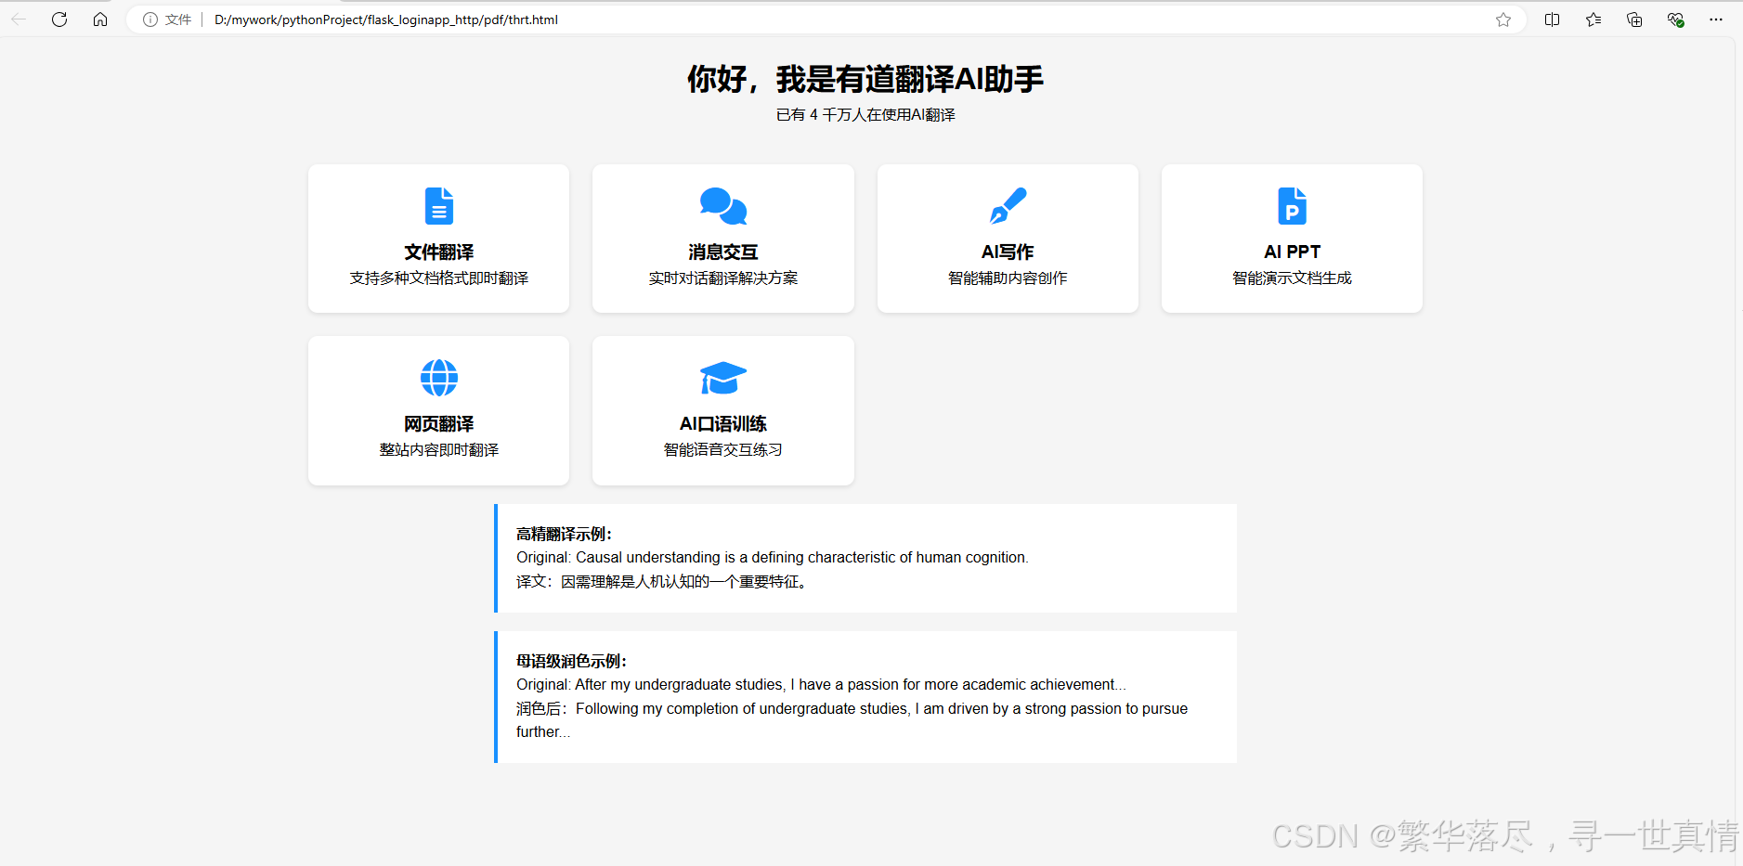Click the address bar URL field
1743x866 pixels.
click(826, 19)
